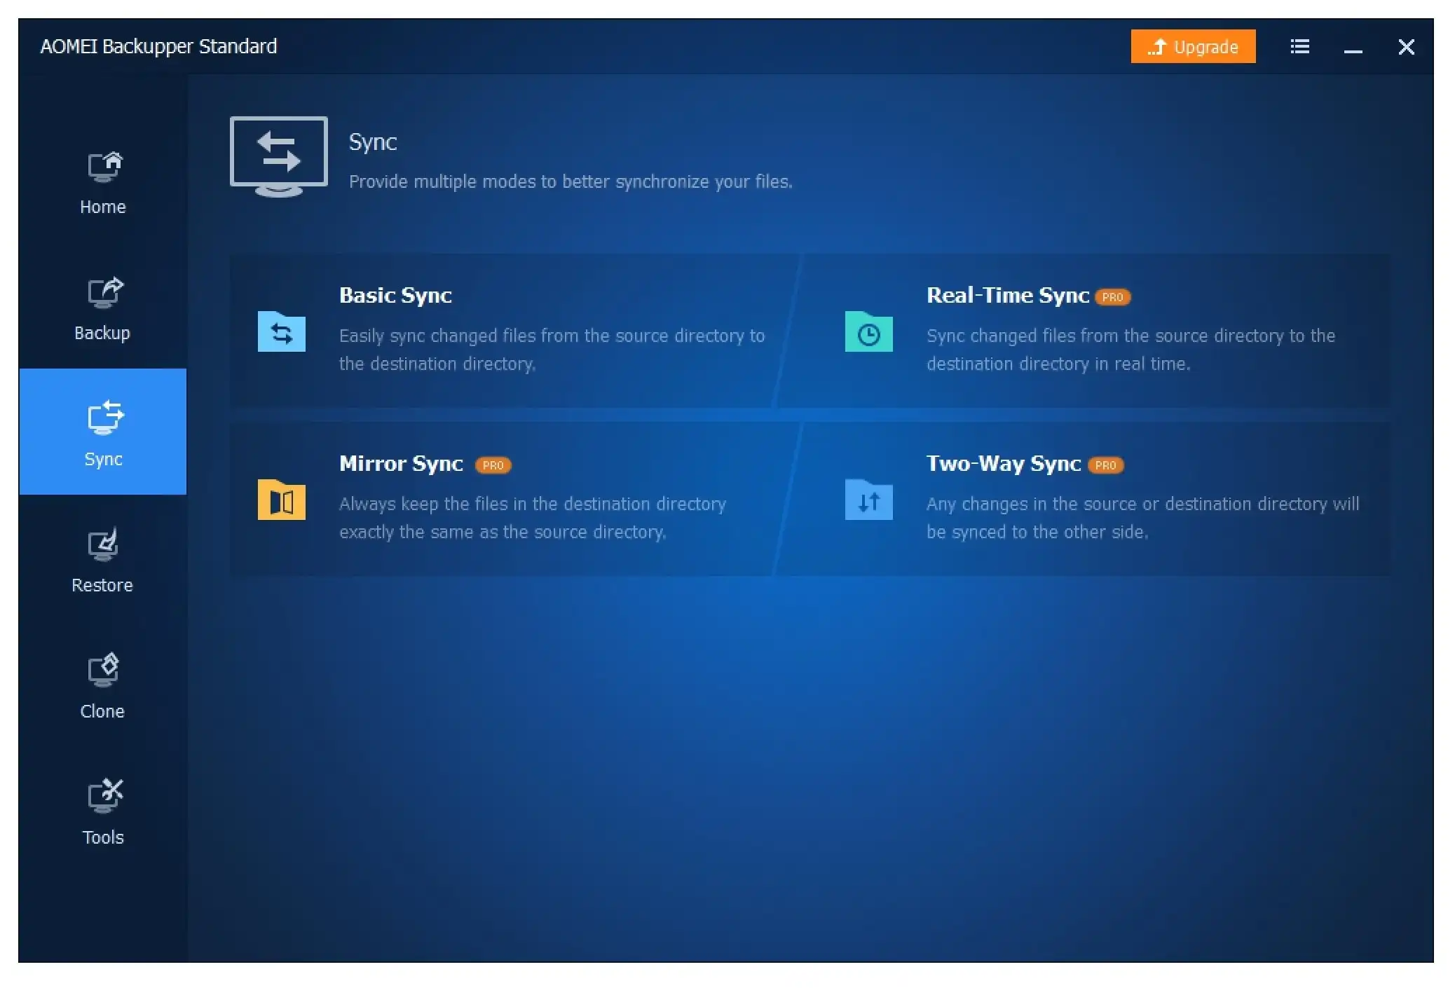
Task: Click the Two-Way Sync arrows folder icon
Action: 868,499
